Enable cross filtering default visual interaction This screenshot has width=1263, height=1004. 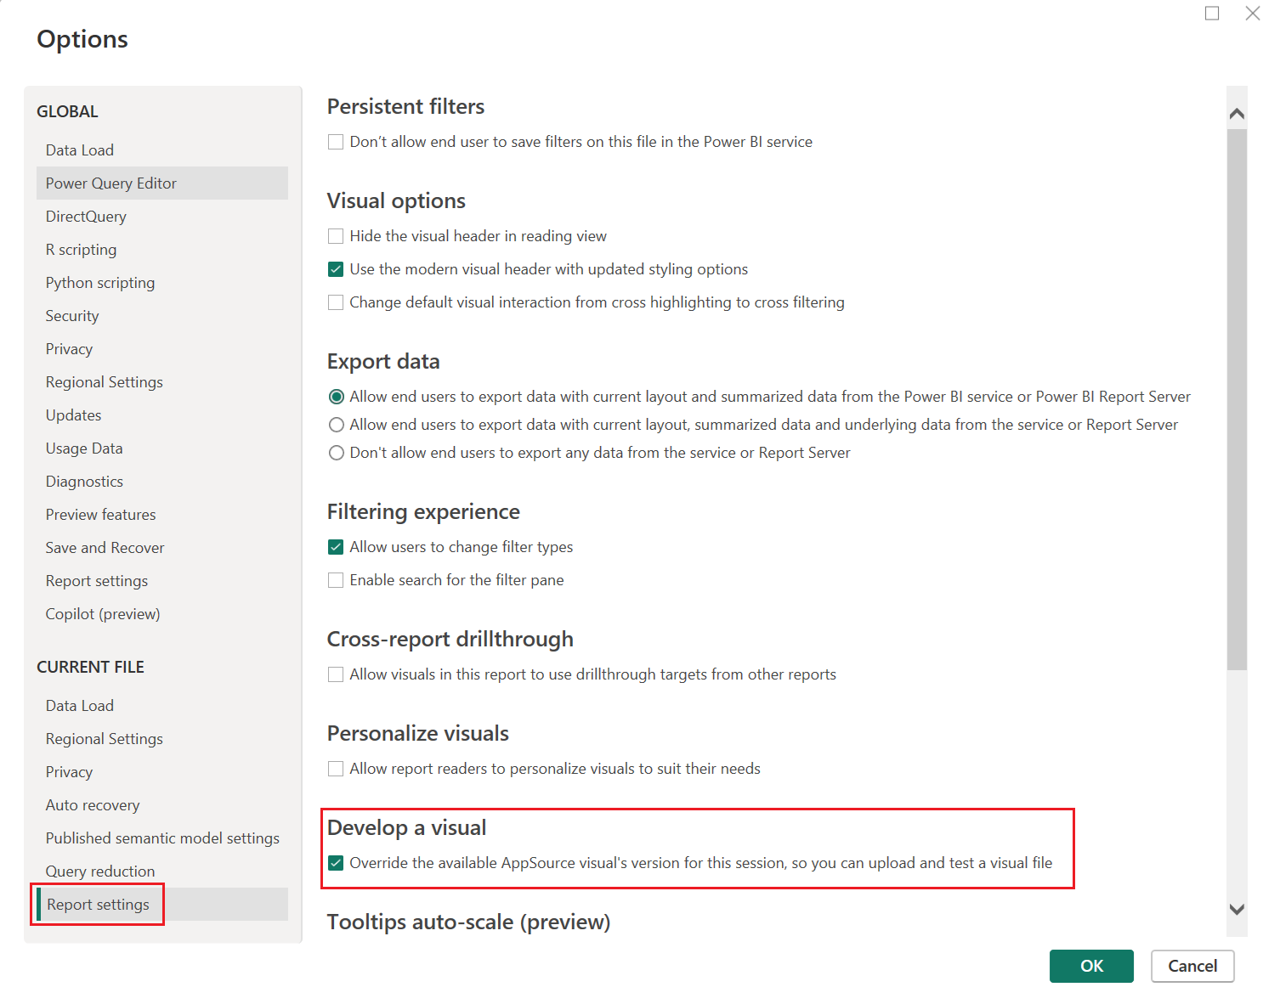point(336,302)
